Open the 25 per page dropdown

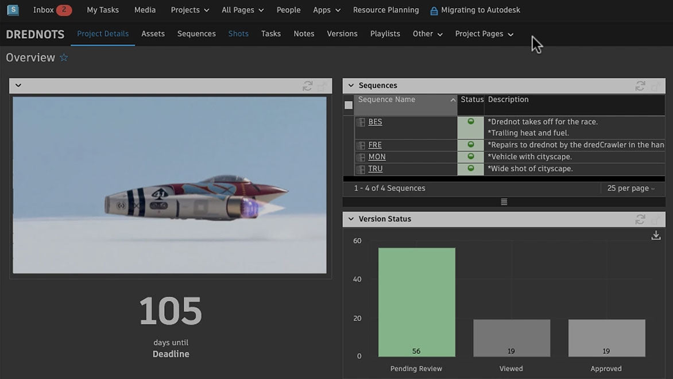tap(631, 188)
